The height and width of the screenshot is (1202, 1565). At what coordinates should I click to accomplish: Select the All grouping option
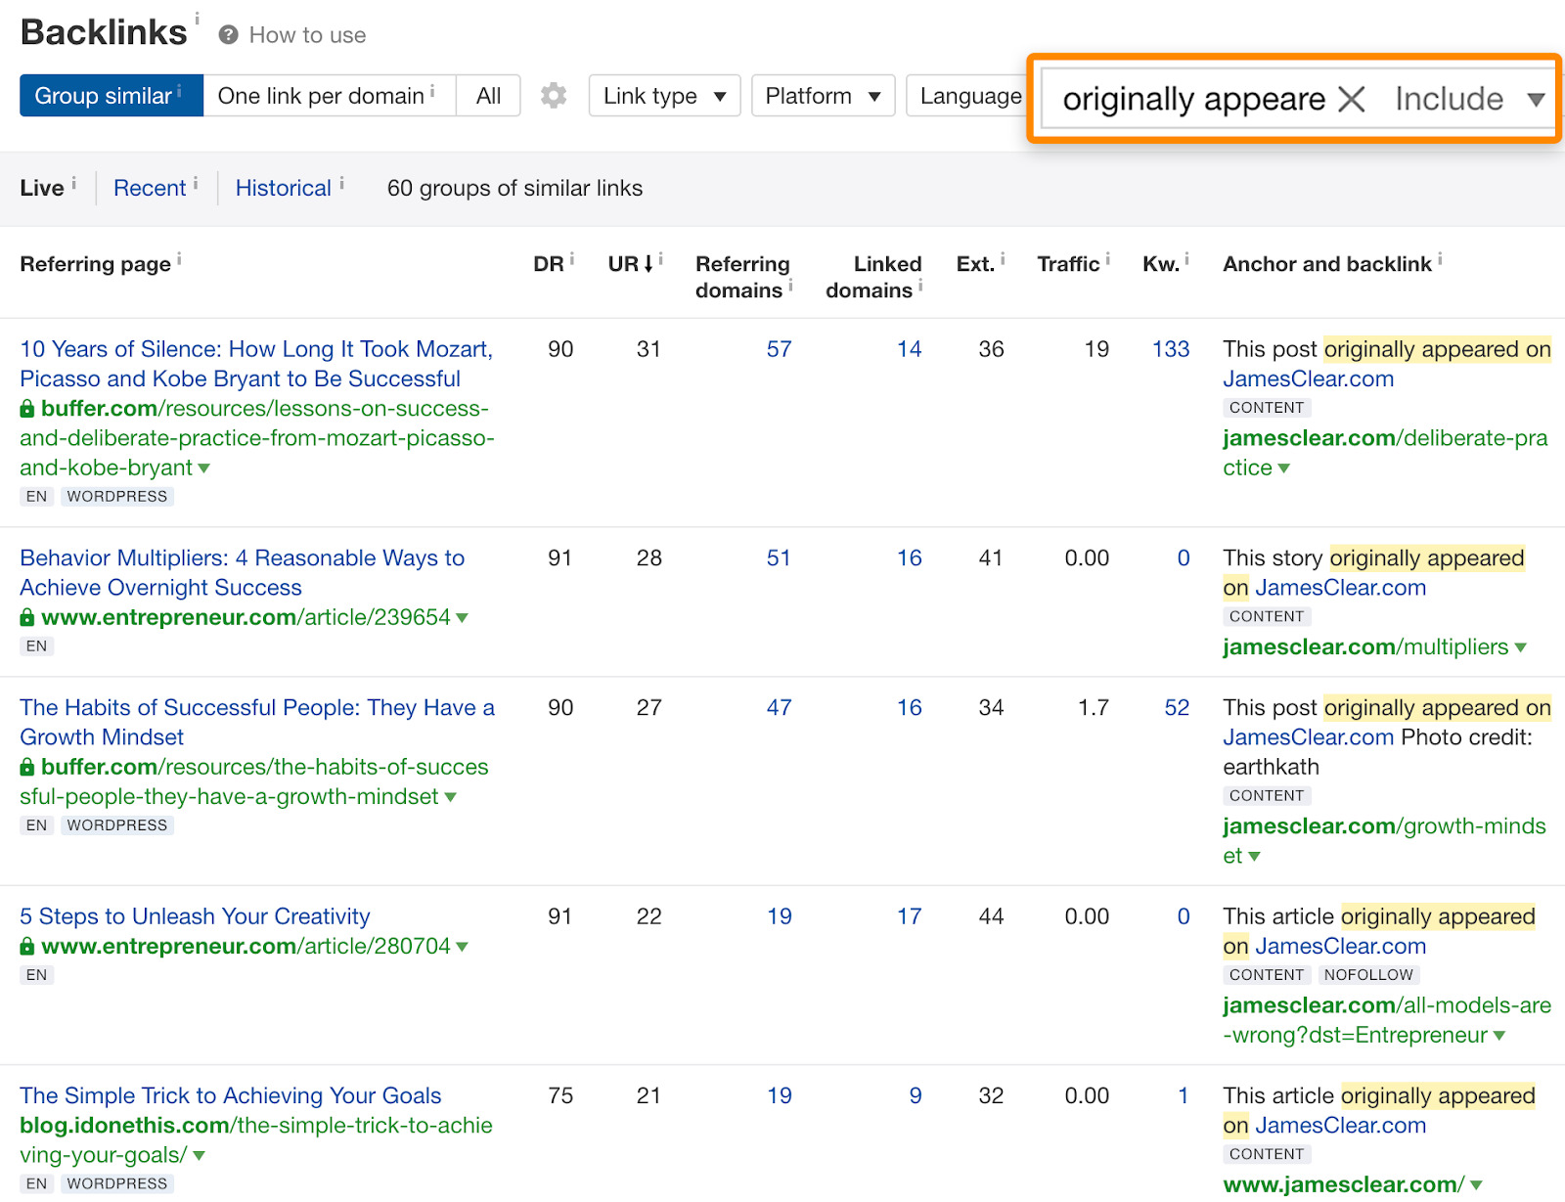coord(487,95)
